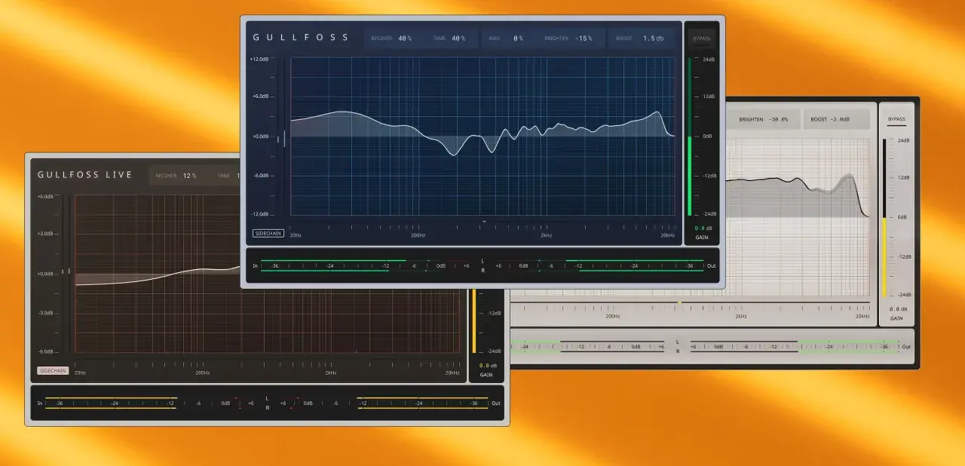Click the Out level meter in the light window
965x466 pixels.
(x=796, y=347)
